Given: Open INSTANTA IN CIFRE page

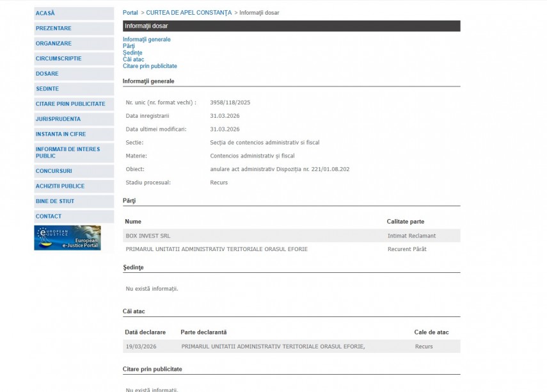Looking at the screenshot, I should click(x=61, y=134).
